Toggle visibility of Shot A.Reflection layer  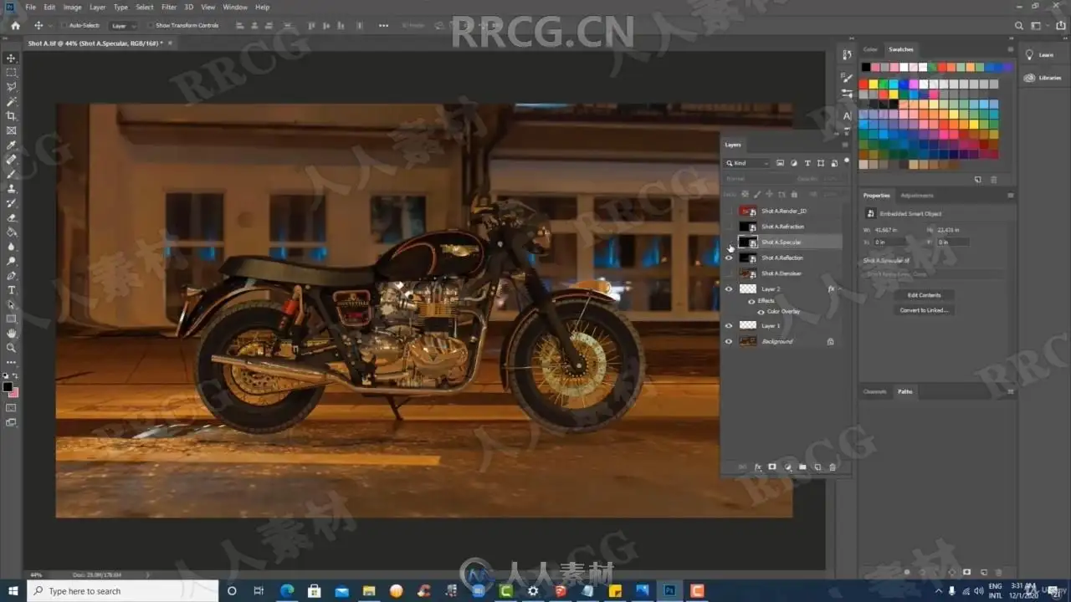pyautogui.click(x=729, y=258)
